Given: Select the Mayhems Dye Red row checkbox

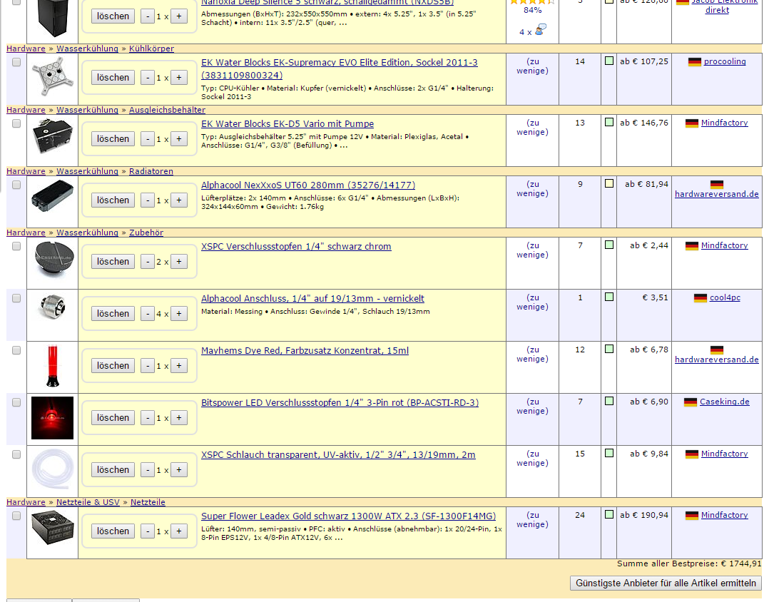Looking at the screenshot, I should tap(16, 351).
